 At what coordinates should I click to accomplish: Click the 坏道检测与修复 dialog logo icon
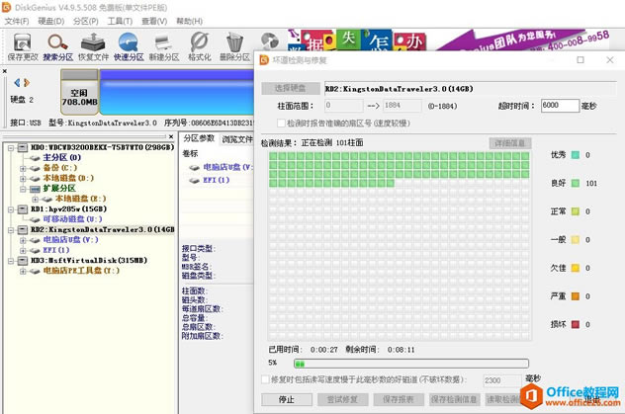(264, 60)
